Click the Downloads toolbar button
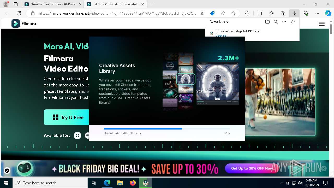The image size is (334, 188). click(294, 13)
